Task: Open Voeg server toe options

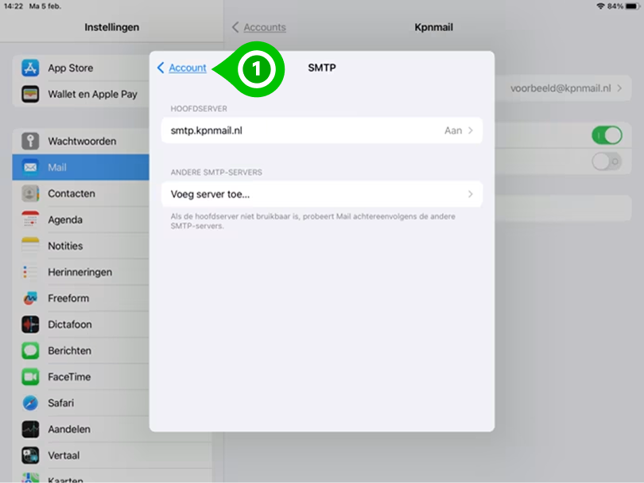Action: (321, 194)
